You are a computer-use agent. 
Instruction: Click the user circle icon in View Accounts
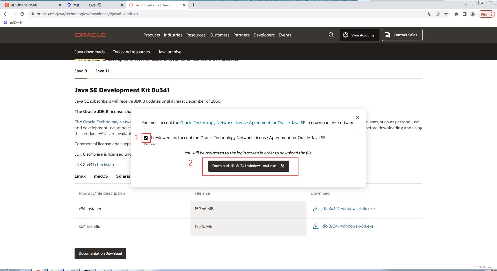[x=346, y=35]
